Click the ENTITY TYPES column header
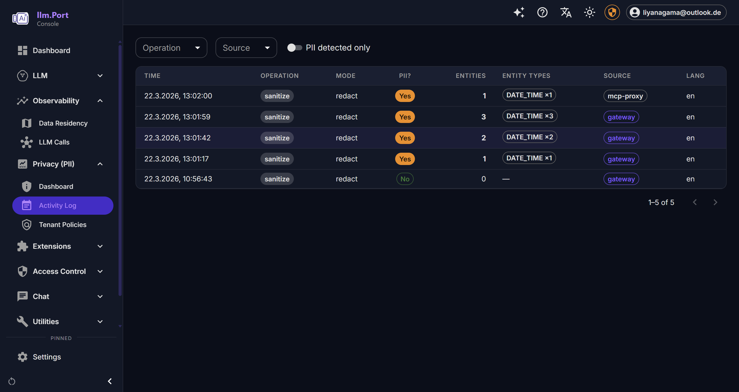Image resolution: width=739 pixels, height=392 pixels. point(526,76)
